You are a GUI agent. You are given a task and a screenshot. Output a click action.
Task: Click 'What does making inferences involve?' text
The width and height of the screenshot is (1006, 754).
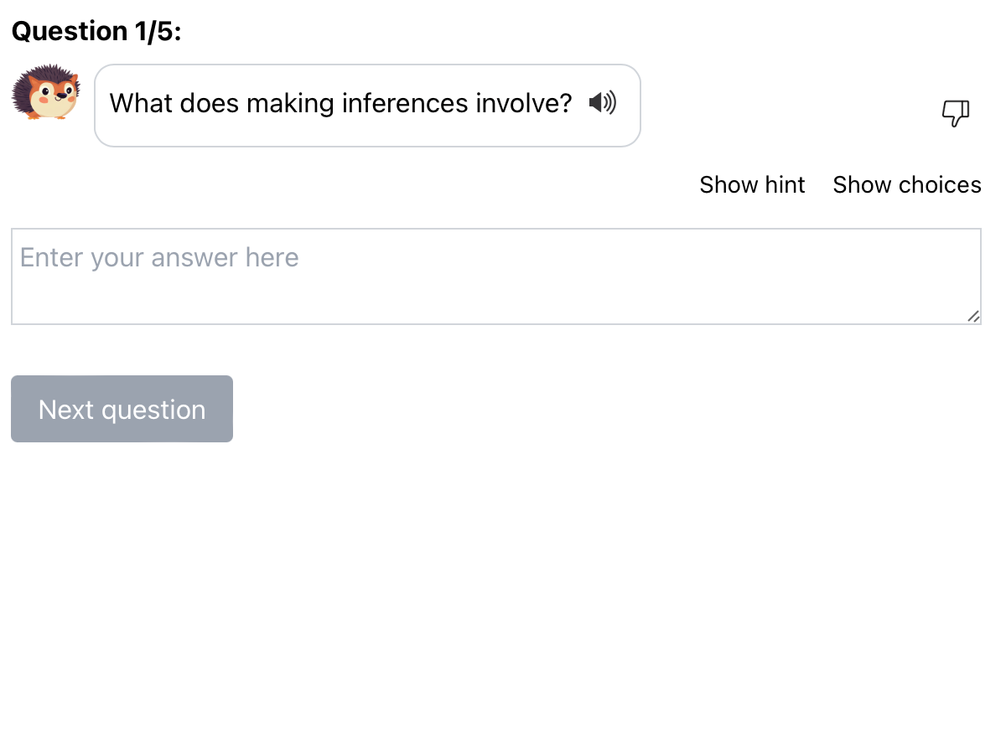340,104
